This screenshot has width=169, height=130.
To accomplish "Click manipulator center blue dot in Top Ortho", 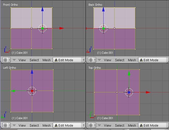I will 129,92.
